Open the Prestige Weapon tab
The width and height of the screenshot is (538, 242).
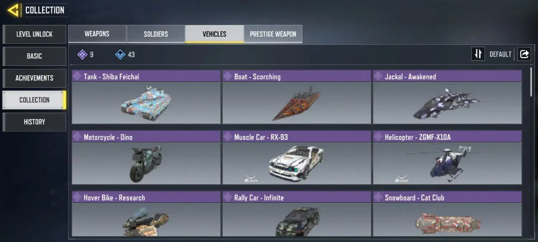[x=273, y=34]
